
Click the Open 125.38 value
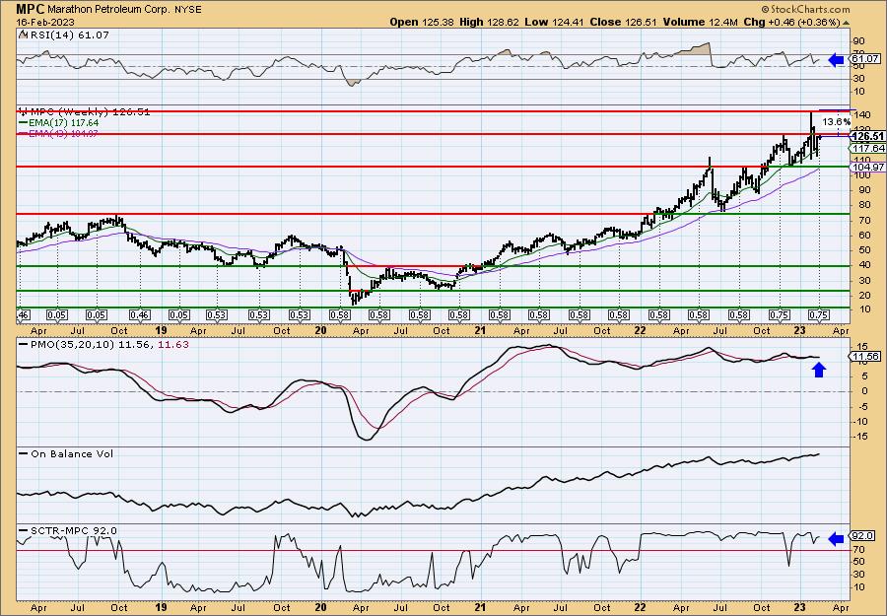pyautogui.click(x=423, y=22)
